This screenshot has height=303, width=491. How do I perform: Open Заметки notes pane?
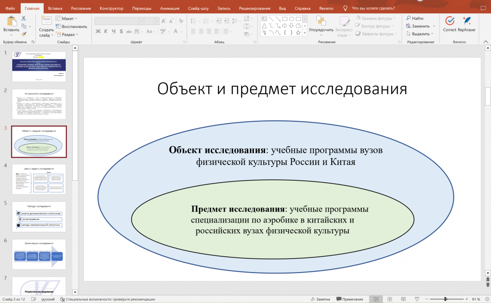coord(320,299)
